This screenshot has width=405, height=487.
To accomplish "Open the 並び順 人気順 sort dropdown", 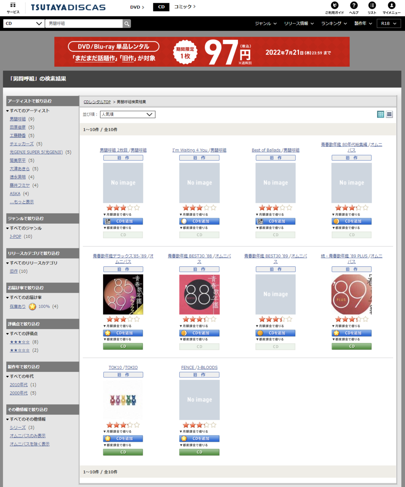I will click(128, 114).
